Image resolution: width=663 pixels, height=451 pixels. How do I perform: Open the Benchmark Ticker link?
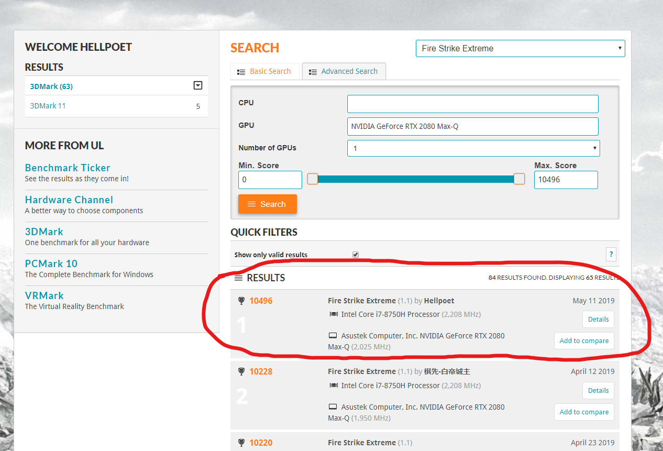point(68,168)
